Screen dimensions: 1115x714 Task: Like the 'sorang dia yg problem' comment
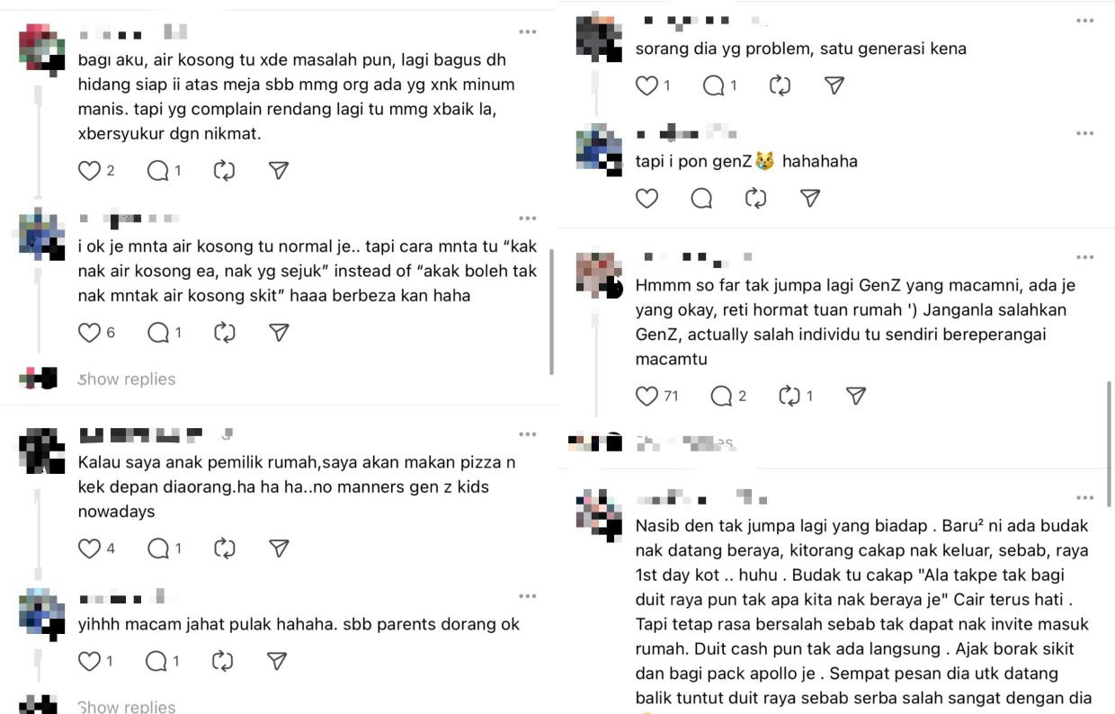647,85
